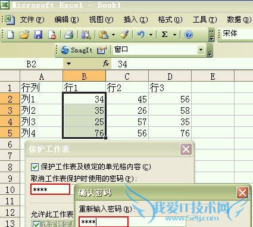Open the 工具(T) menu
The height and width of the screenshot is (227, 253).
tap(205, 20)
